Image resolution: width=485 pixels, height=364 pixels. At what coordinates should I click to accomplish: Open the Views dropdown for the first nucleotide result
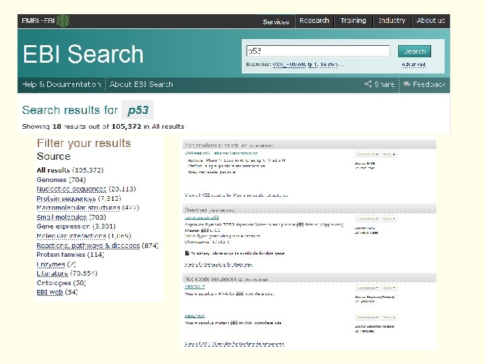click(389, 288)
